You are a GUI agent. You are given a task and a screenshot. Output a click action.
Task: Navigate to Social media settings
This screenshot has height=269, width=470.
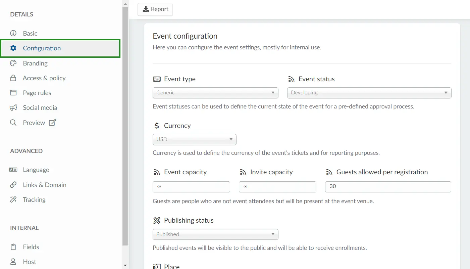pos(40,107)
